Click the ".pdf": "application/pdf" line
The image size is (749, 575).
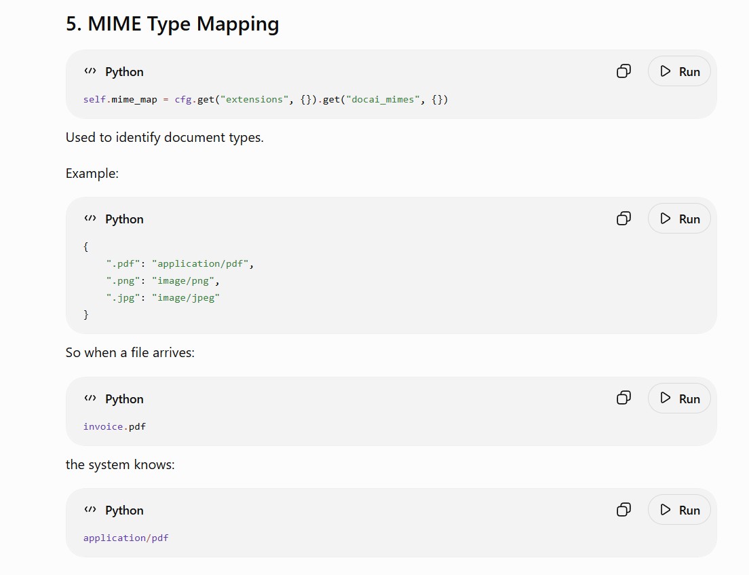(180, 264)
